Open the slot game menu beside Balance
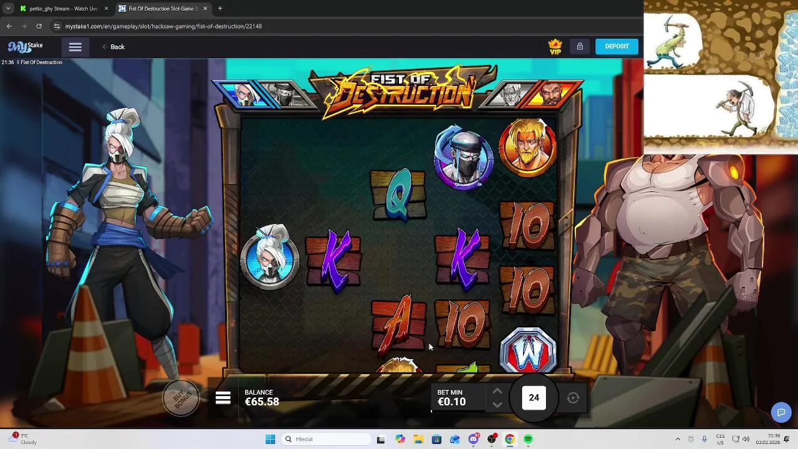Screen dimensions: 798x449 [223, 398]
